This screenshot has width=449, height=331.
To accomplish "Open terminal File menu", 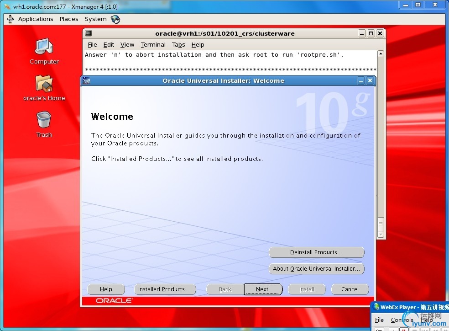I will (x=92, y=45).
